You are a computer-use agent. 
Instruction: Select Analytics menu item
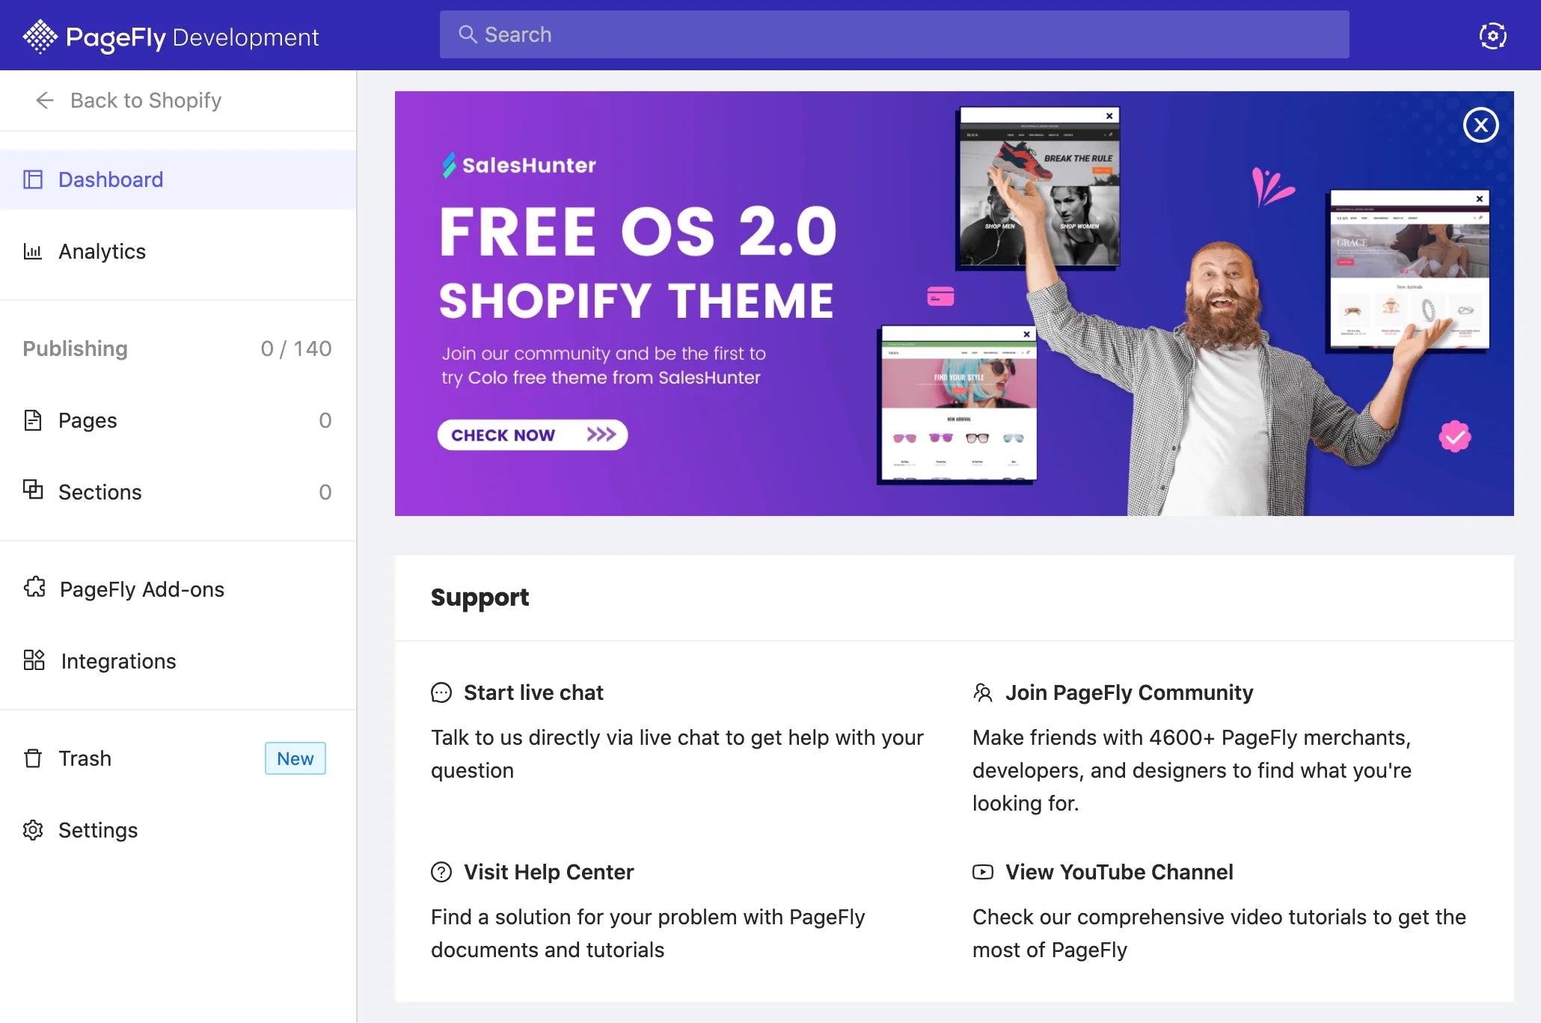(x=177, y=249)
